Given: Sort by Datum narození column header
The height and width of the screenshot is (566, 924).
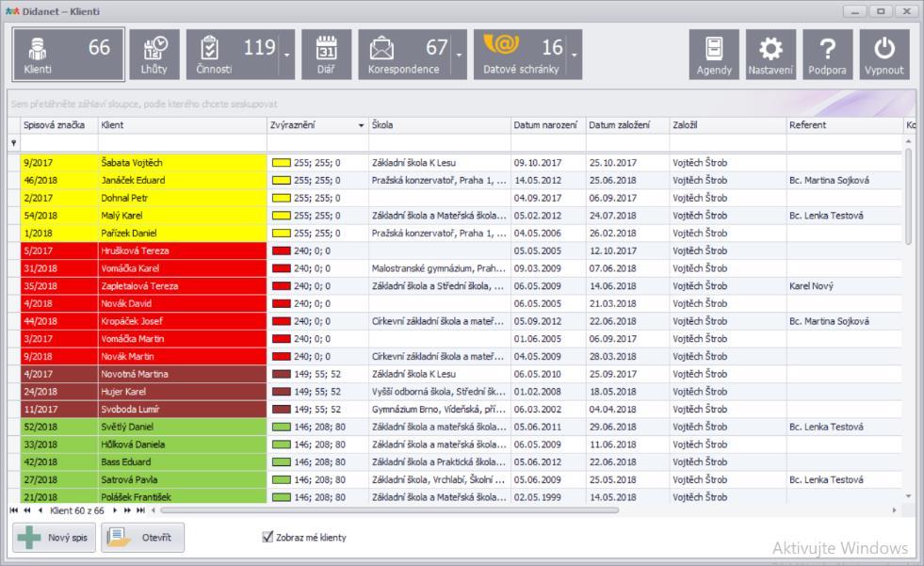Looking at the screenshot, I should coord(548,125).
